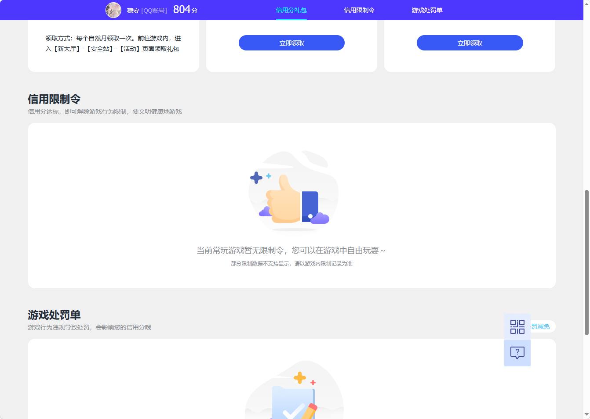
Task: Open the QR code floating icon
Action: (517, 327)
